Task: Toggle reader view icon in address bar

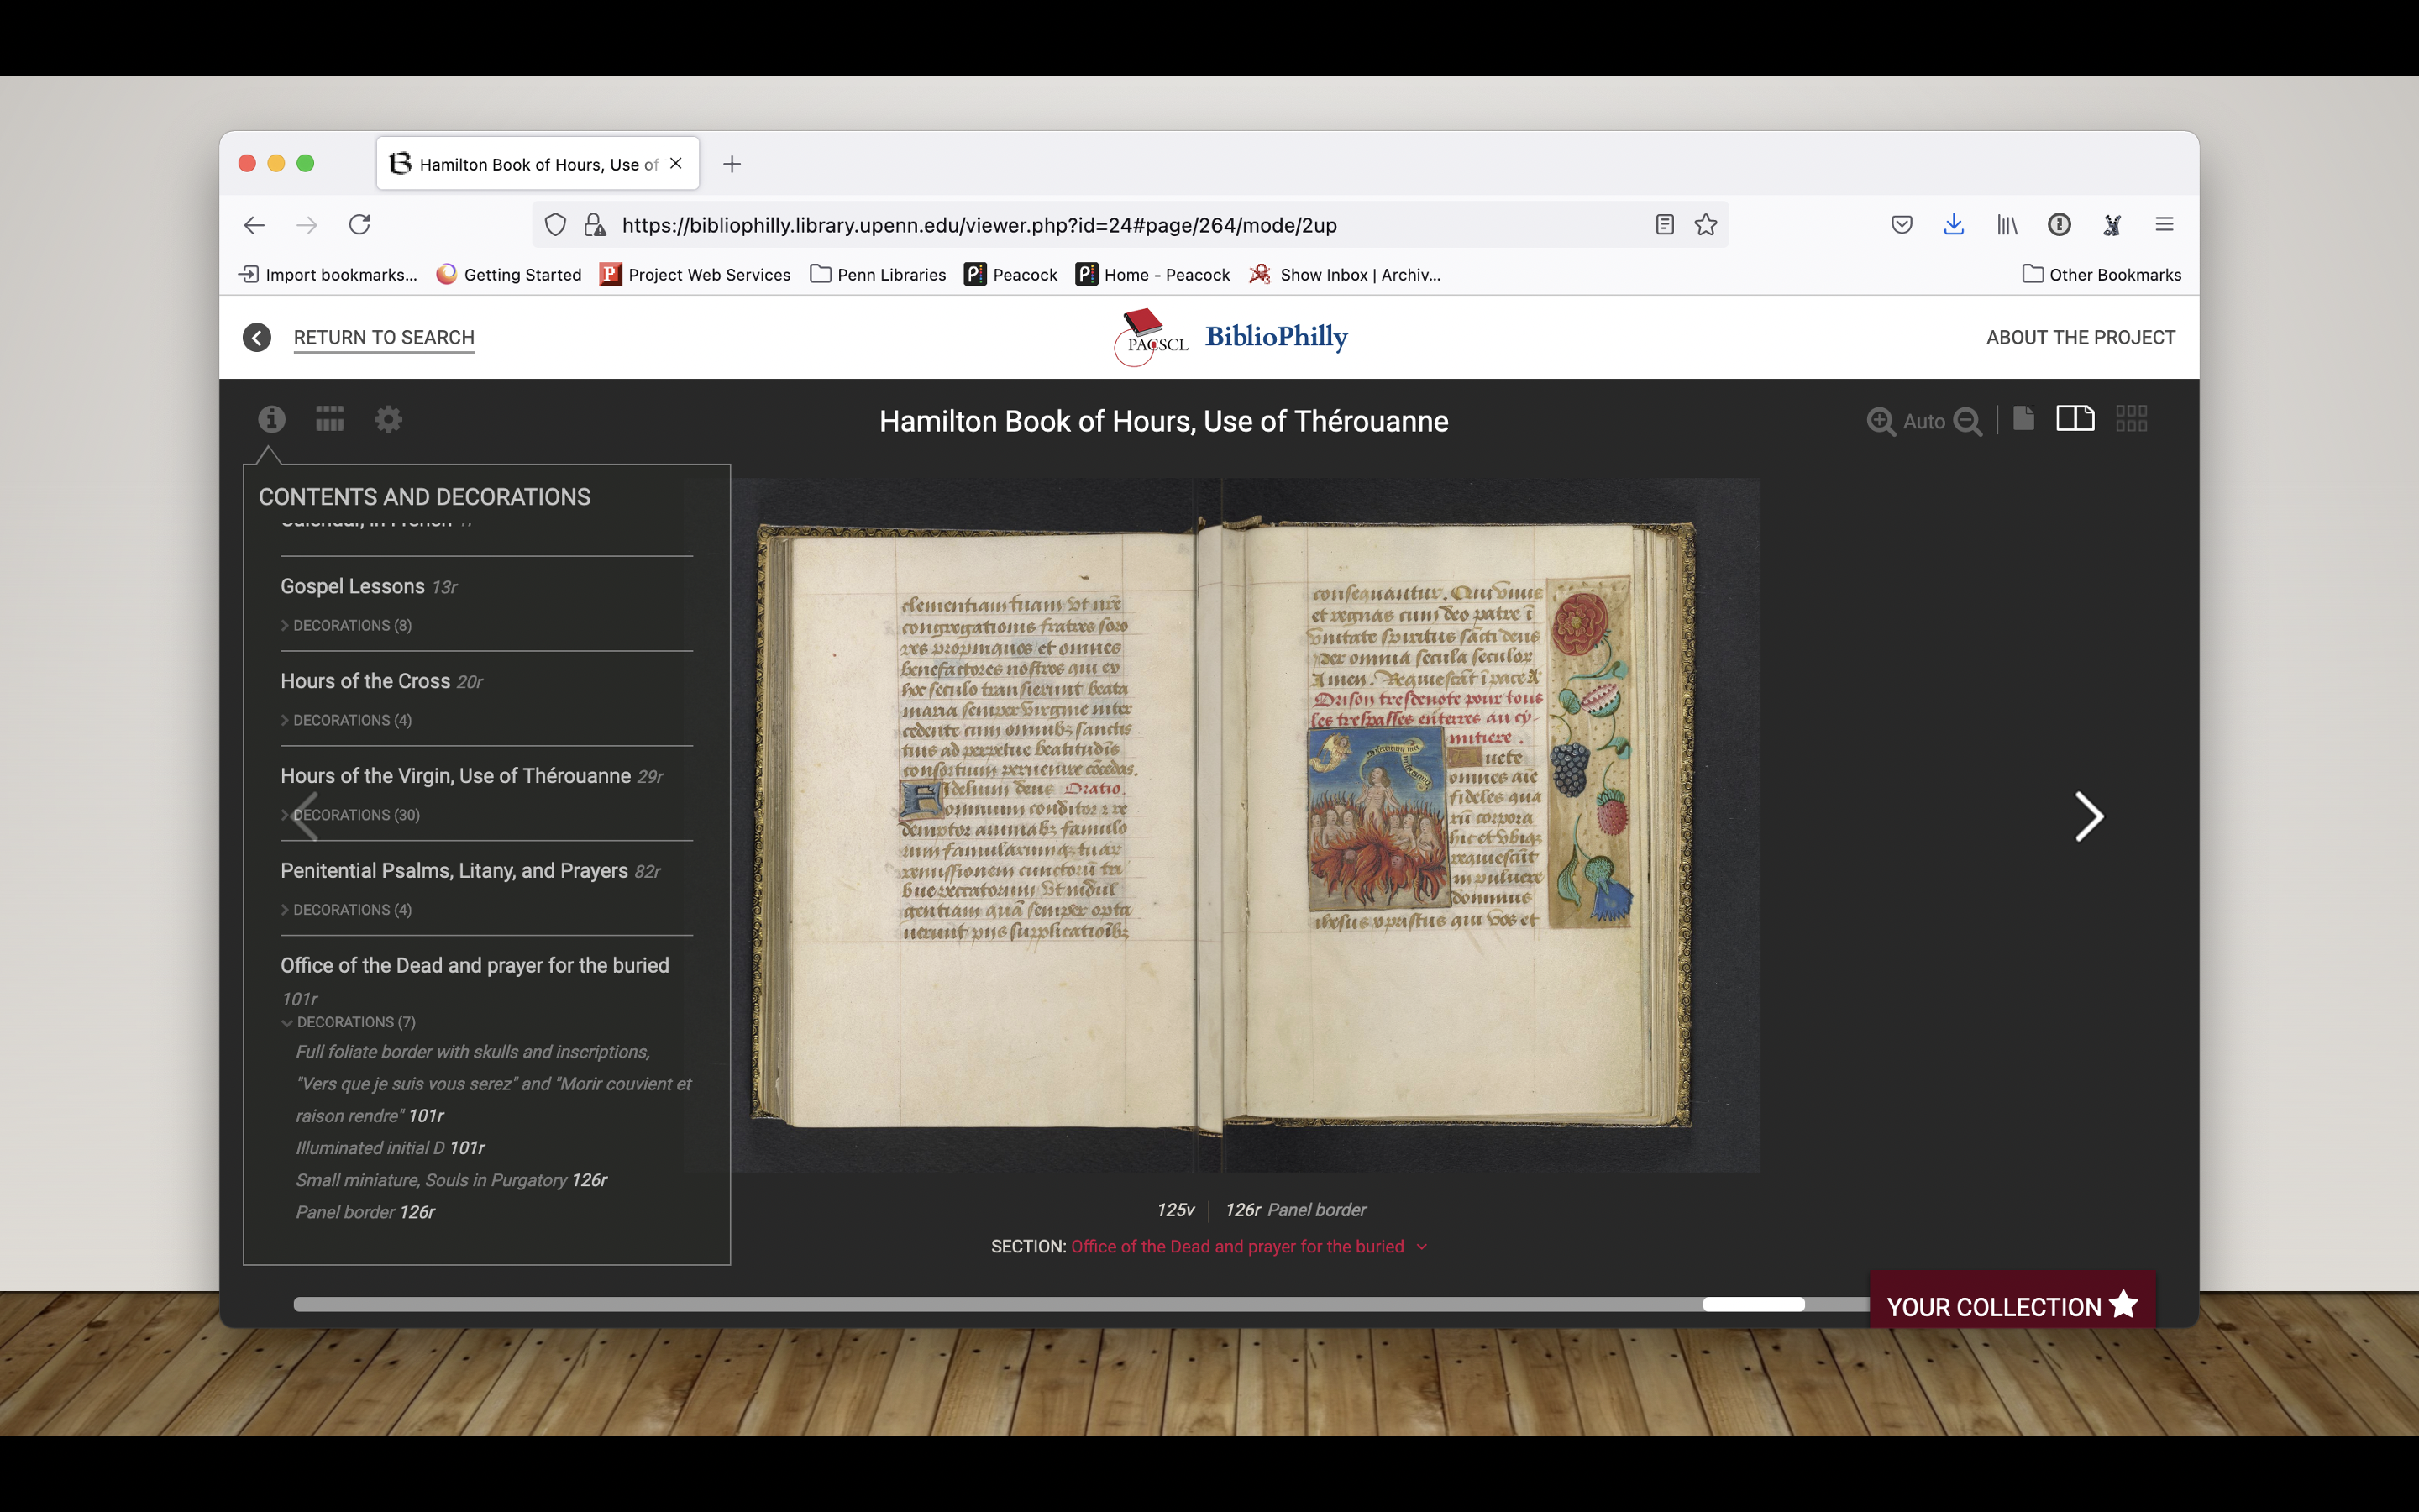Action: point(1664,225)
